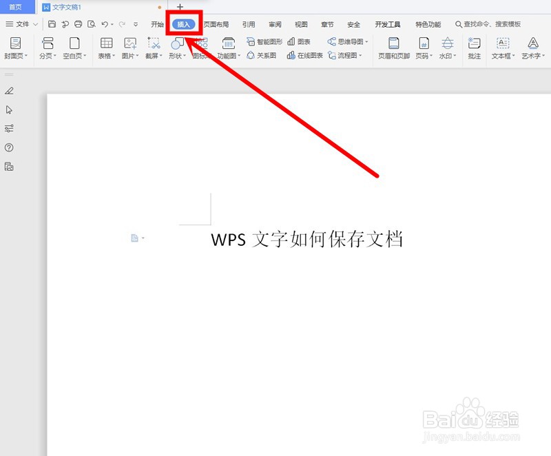Insert a flowchart (流程图)
The height and width of the screenshot is (456, 551).
tap(344, 56)
